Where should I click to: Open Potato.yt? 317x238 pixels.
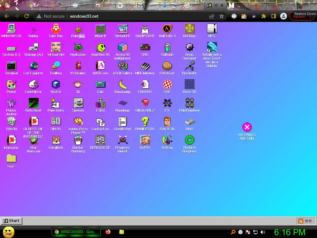pos(167,66)
